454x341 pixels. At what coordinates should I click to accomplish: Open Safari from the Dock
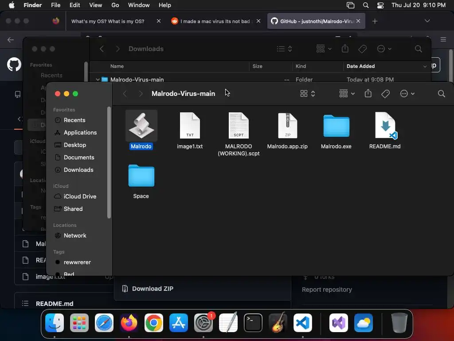(x=104, y=323)
